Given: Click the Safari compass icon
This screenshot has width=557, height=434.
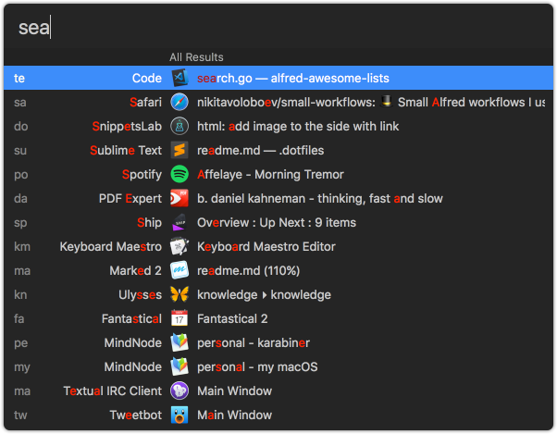Looking at the screenshot, I should [x=179, y=102].
